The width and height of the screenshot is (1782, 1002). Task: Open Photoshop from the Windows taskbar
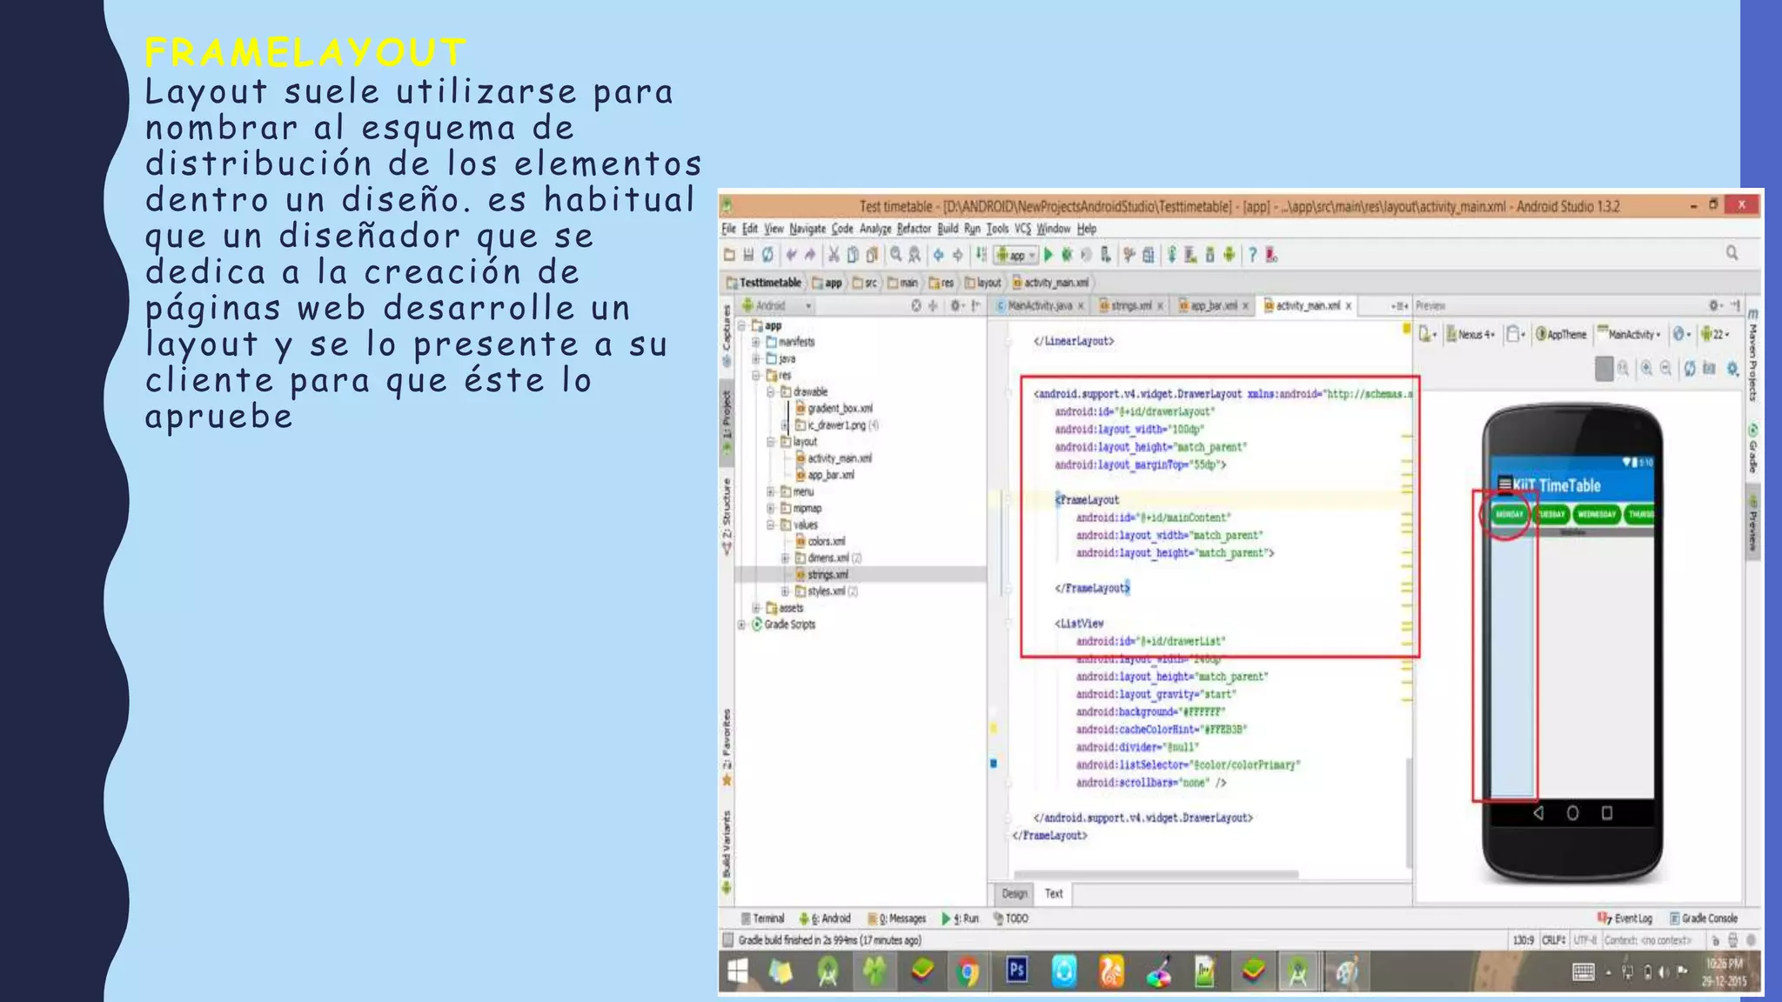coord(1016,971)
